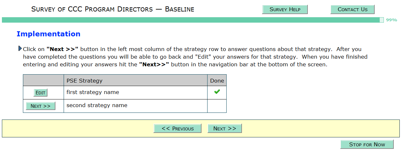
Task: Click the blue arrow bullet icon
Action: click(x=20, y=49)
